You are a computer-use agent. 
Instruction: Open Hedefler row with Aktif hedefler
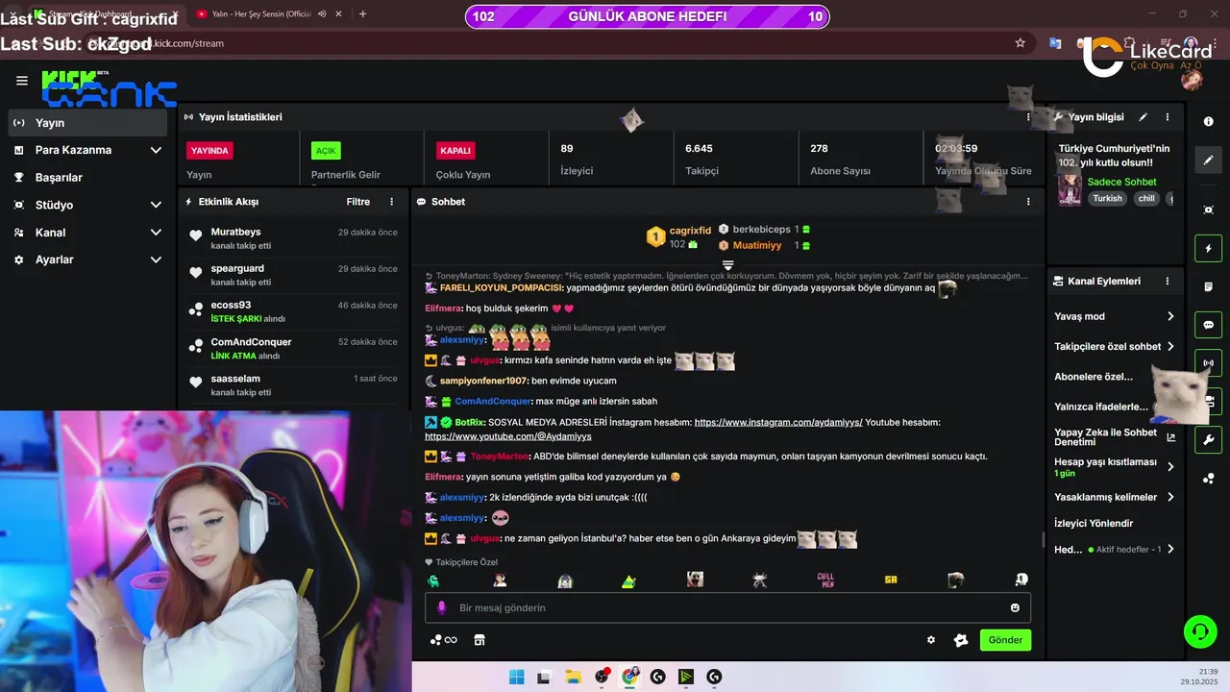click(x=1114, y=550)
